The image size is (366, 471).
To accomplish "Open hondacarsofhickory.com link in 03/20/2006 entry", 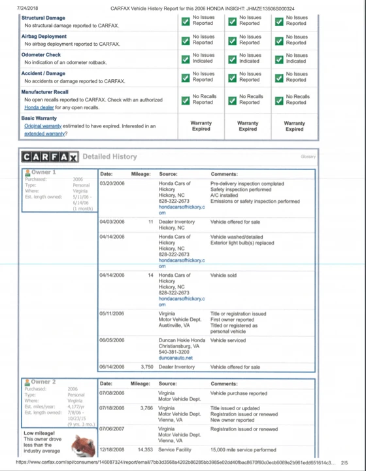I will click(182, 210).
